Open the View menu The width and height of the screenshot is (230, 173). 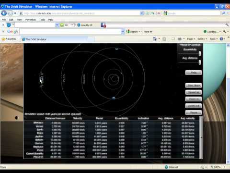(x=19, y=20)
